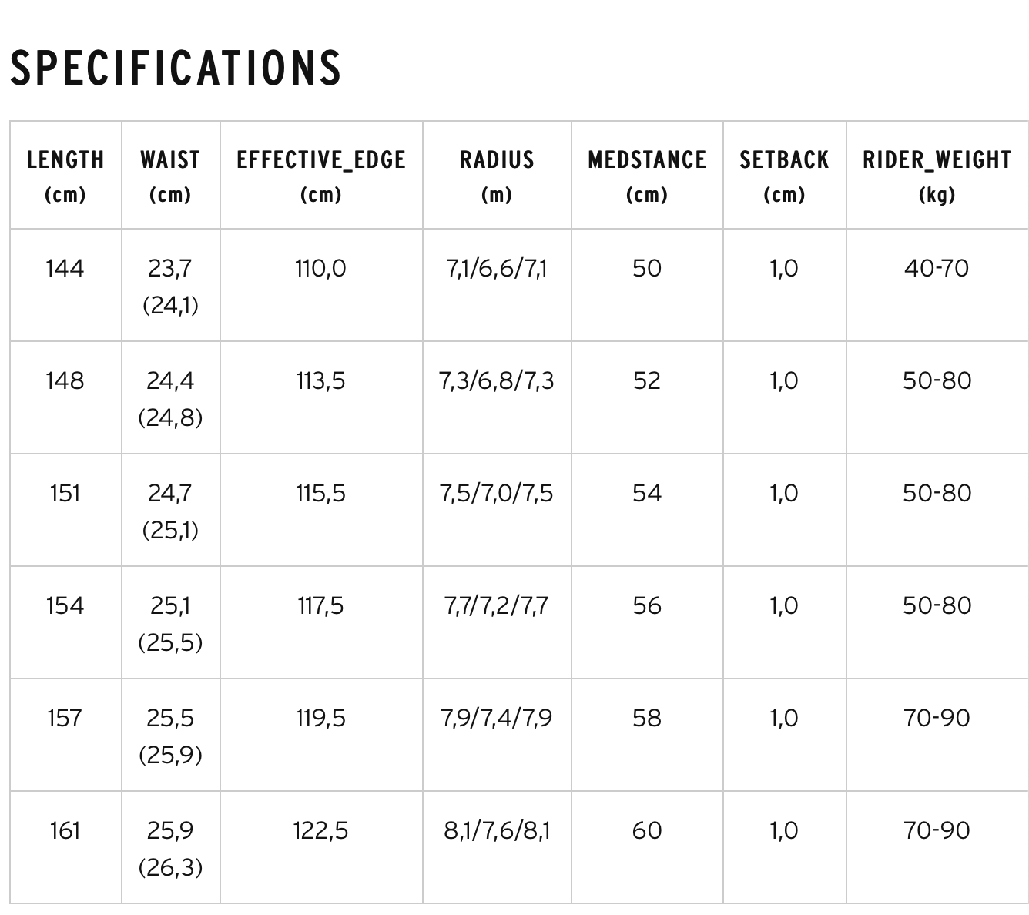
Task: Click effective edge value 122,5
Action: 321,831
